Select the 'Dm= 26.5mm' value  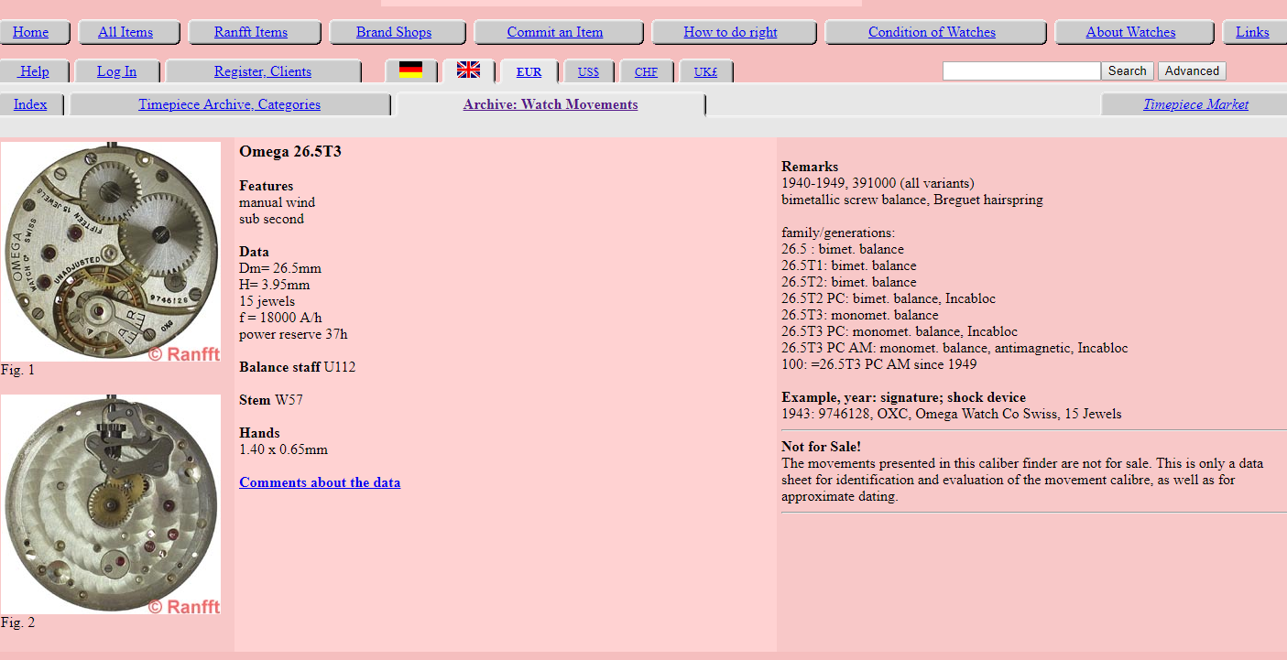(280, 268)
